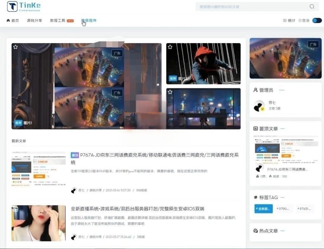Toggle the dark mode switch

[317, 21]
